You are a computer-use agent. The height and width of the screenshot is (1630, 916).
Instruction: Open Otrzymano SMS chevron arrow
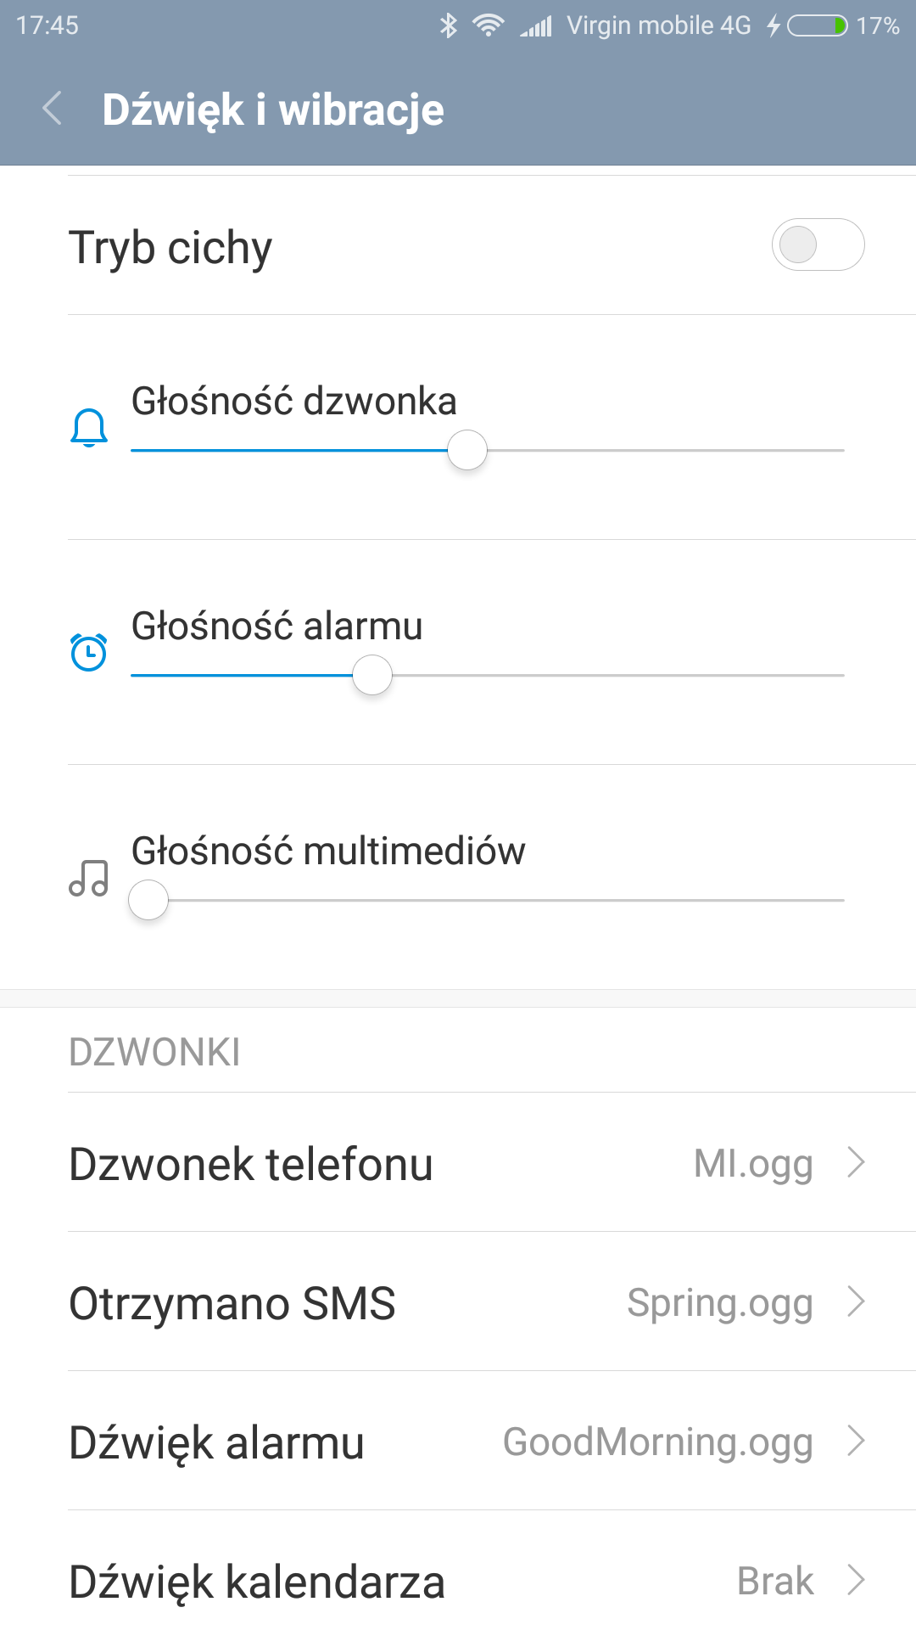(x=856, y=1301)
